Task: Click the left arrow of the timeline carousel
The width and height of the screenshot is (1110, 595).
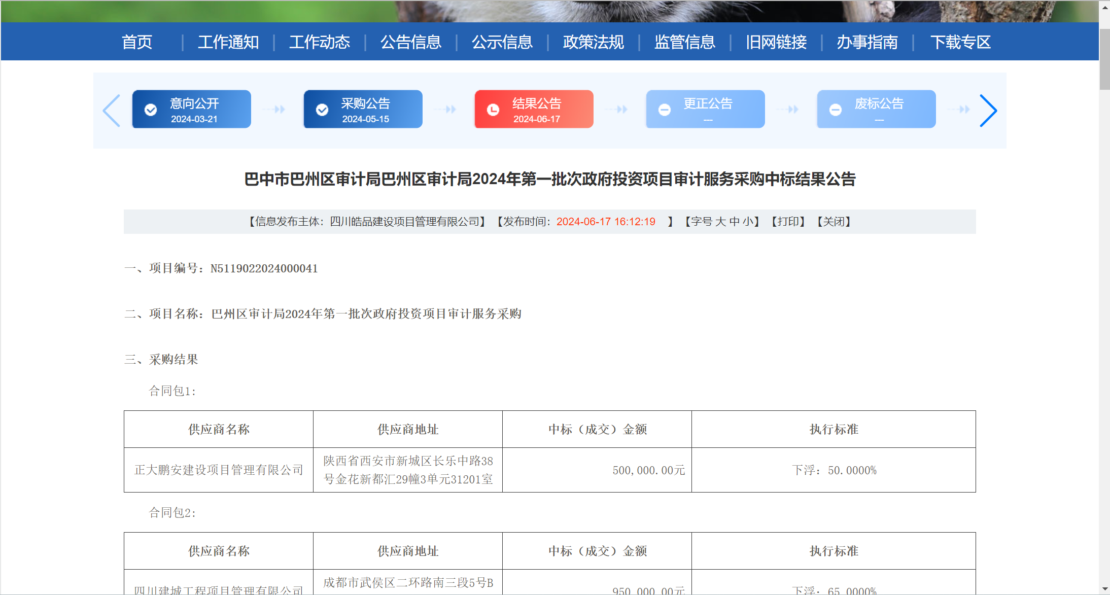Action: pyautogui.click(x=112, y=110)
